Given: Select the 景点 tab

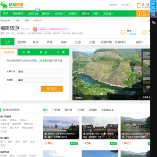Looking at the screenshot, I should tap(36, 42).
